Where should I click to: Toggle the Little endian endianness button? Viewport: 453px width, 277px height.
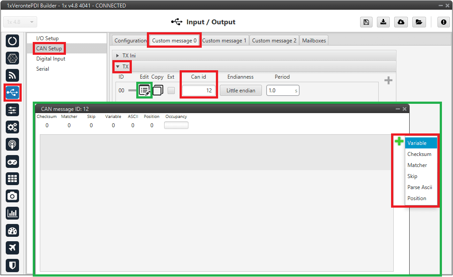pos(241,91)
